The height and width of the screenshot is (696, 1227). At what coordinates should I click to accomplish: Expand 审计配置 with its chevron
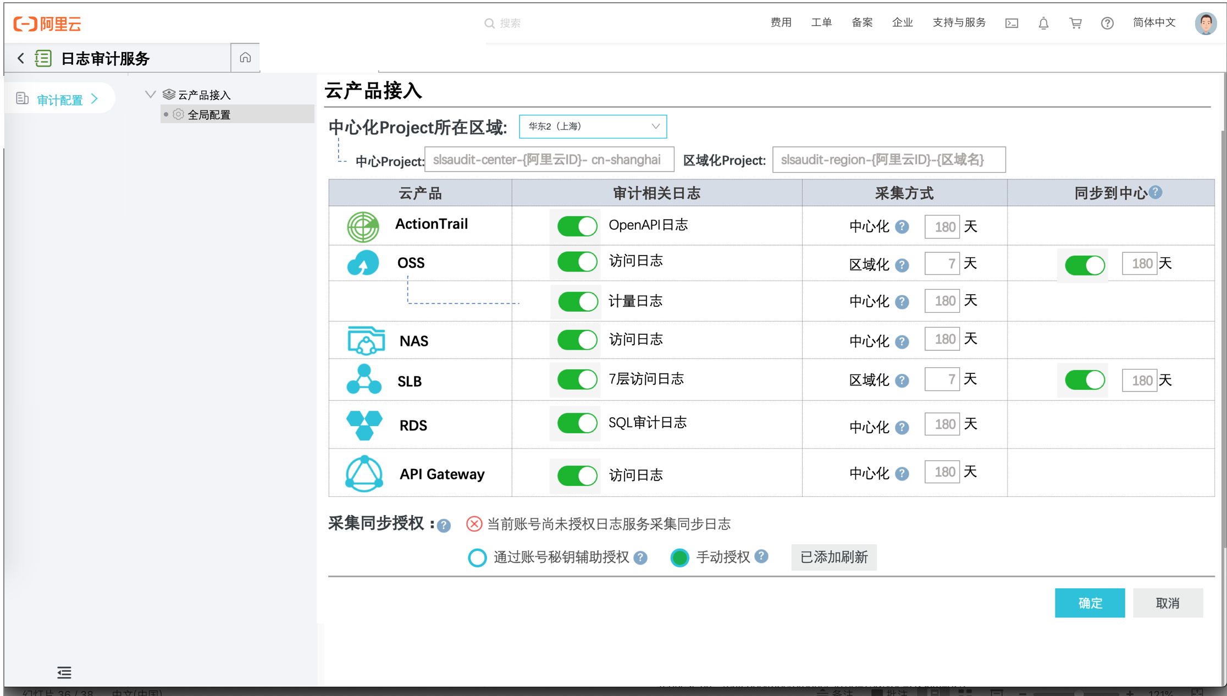[x=95, y=98]
